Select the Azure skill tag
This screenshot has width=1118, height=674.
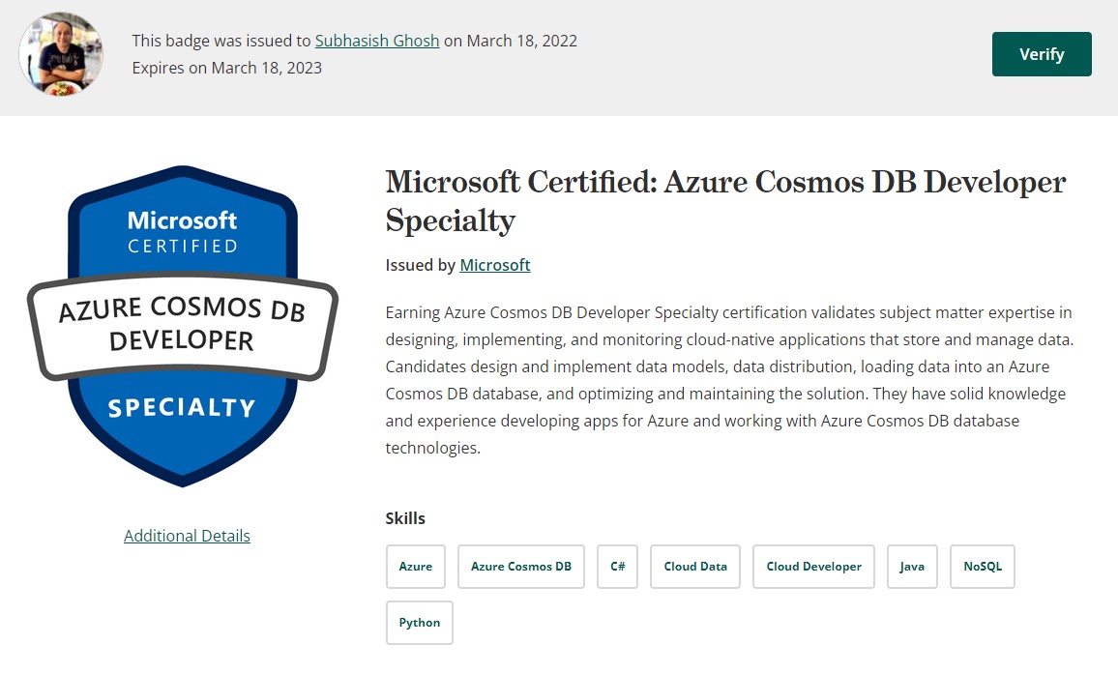coord(416,567)
